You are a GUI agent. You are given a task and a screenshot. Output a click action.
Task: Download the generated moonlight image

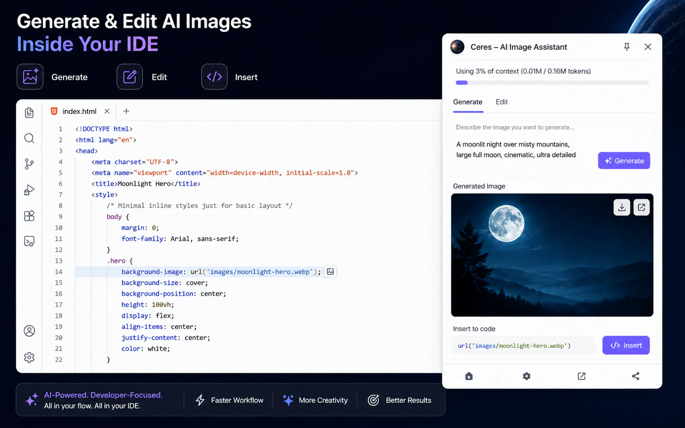click(622, 208)
